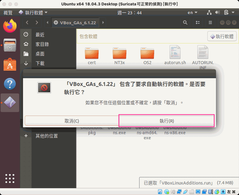Viewport: 239px width, 195px height.
Task: Click the recording icon in the VirtualBox status bar
Action: (x=204, y=191)
